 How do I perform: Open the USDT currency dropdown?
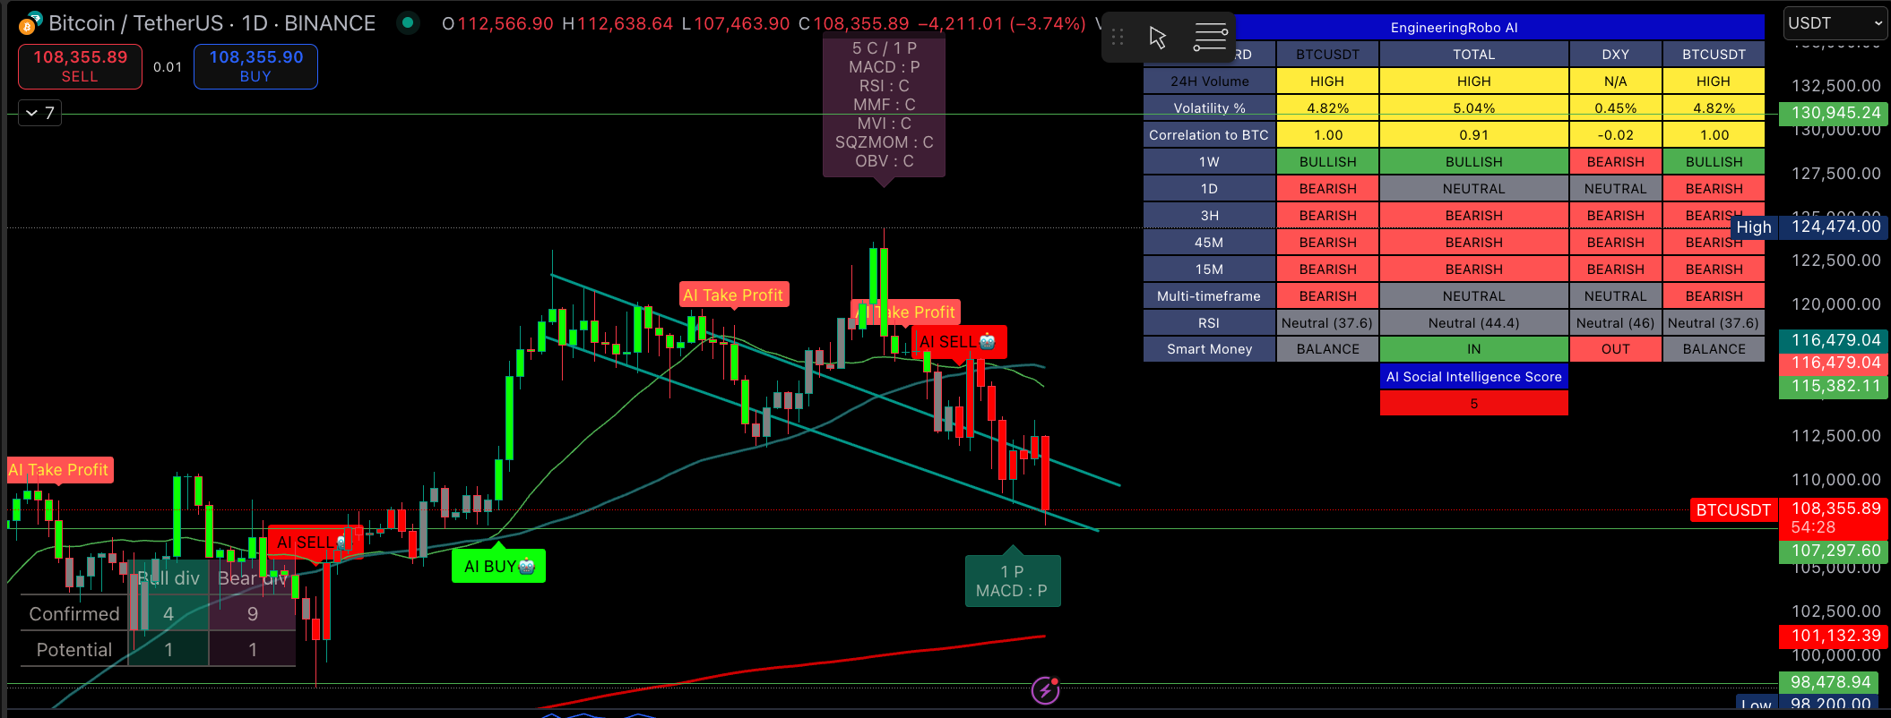pos(1835,23)
